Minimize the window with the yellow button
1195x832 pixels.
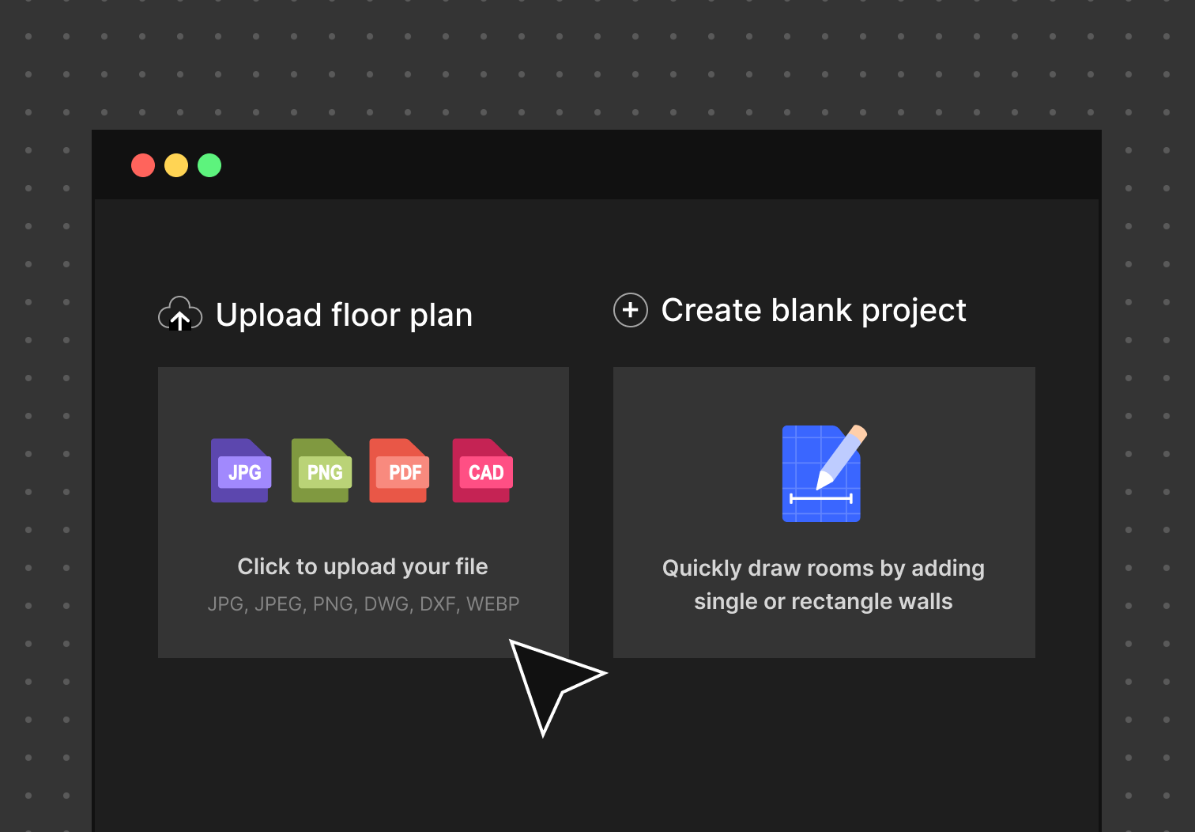click(176, 165)
